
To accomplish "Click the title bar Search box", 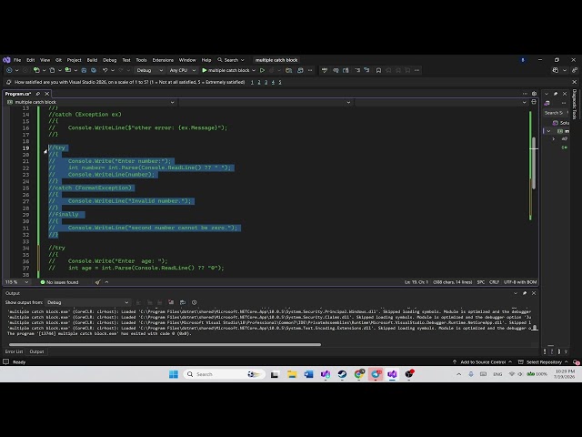I will point(231,60).
